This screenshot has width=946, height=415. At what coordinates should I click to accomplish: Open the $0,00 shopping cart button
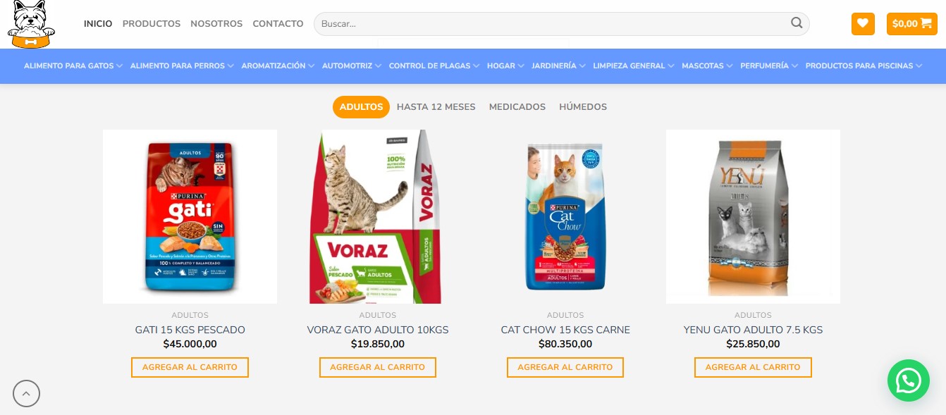tap(911, 23)
